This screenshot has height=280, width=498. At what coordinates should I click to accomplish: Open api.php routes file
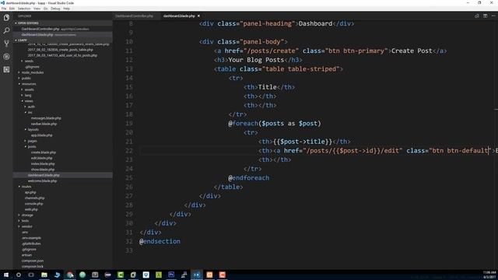[x=30, y=192]
